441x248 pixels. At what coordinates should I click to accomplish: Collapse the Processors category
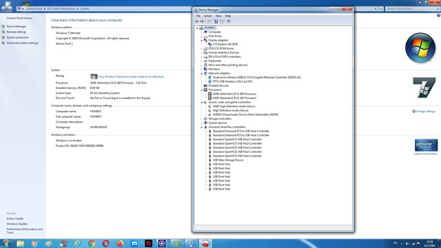click(202, 90)
